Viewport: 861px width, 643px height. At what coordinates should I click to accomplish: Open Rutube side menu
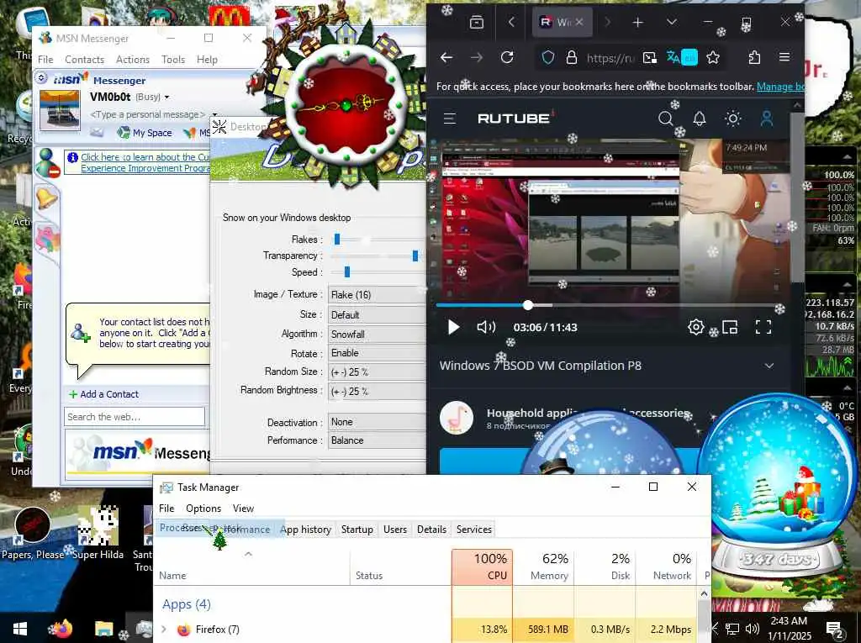[x=450, y=118]
